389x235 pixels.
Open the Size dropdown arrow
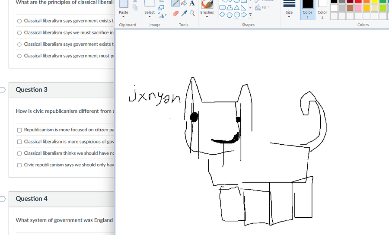(289, 17)
